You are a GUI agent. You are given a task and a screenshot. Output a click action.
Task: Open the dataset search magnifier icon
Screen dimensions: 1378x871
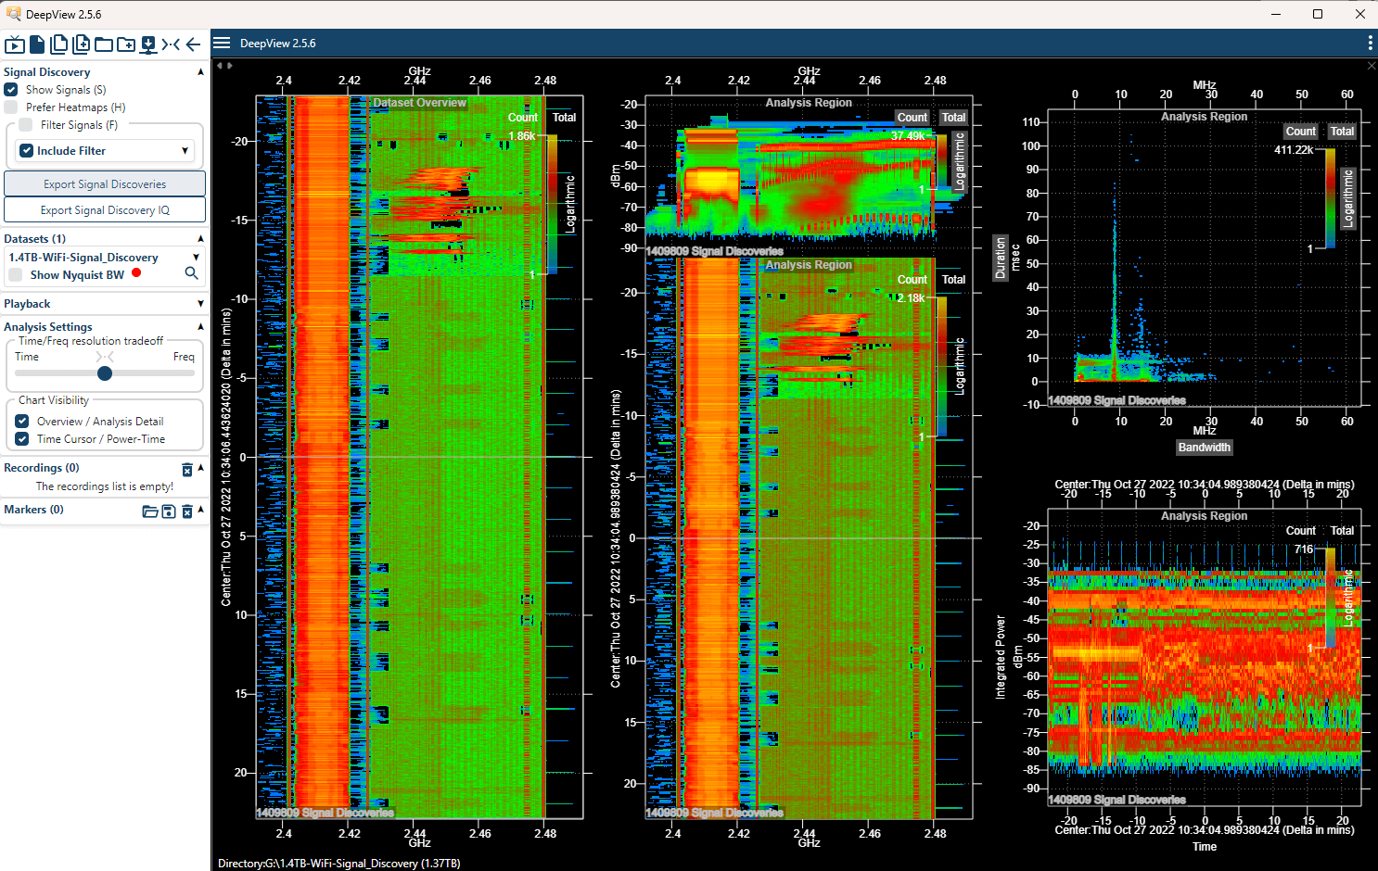[191, 274]
